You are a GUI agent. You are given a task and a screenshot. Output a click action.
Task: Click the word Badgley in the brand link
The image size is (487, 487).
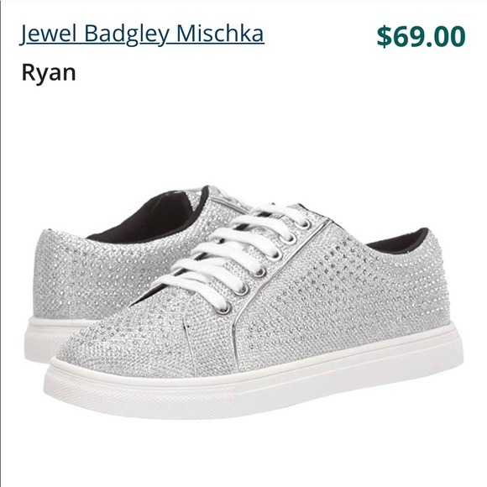(127, 34)
